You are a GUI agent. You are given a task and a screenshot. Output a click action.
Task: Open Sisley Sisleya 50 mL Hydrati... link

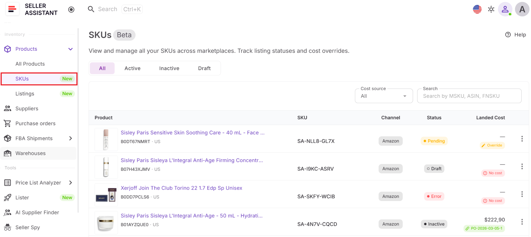click(192, 216)
